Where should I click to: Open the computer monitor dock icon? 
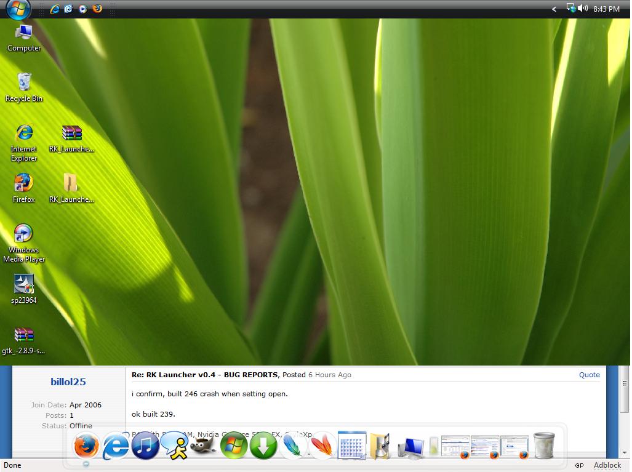click(410, 448)
